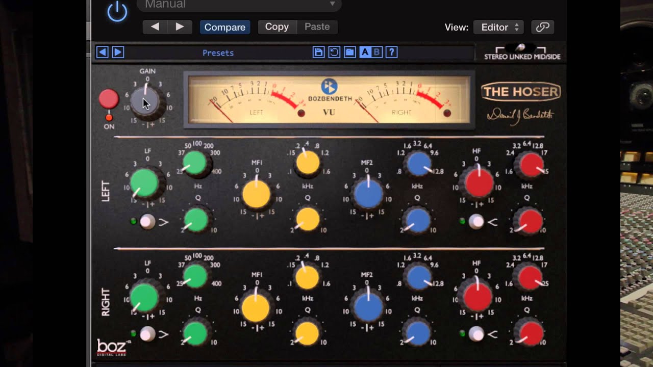This screenshot has width=653, height=367.
Task: Open the preset folder icon
Action: (349, 52)
